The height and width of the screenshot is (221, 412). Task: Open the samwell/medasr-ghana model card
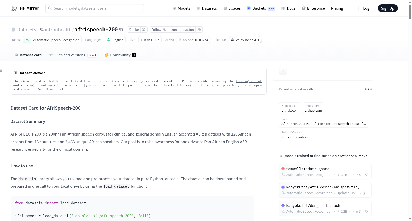[325, 172]
